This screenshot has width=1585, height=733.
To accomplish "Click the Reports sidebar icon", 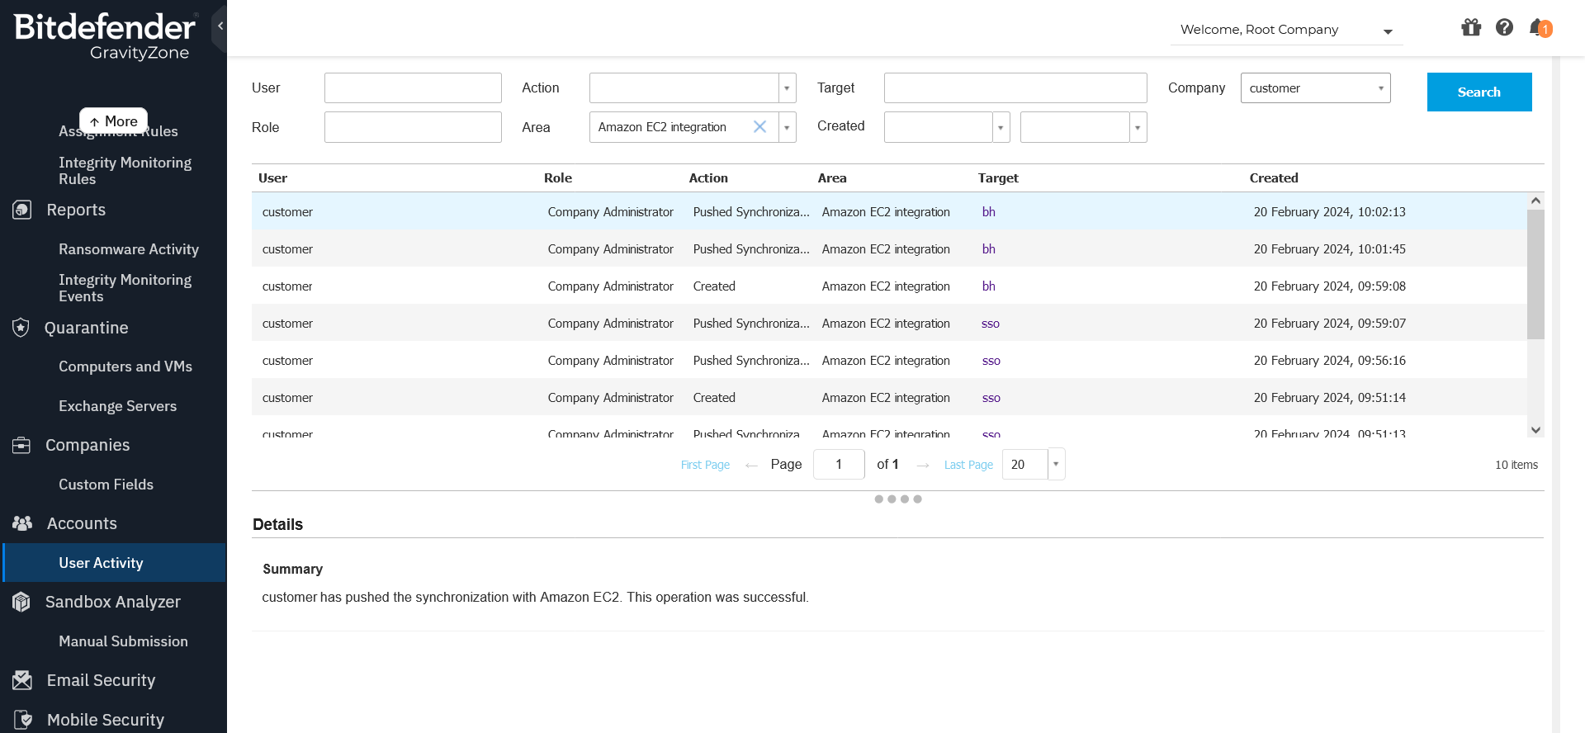I will (22, 210).
